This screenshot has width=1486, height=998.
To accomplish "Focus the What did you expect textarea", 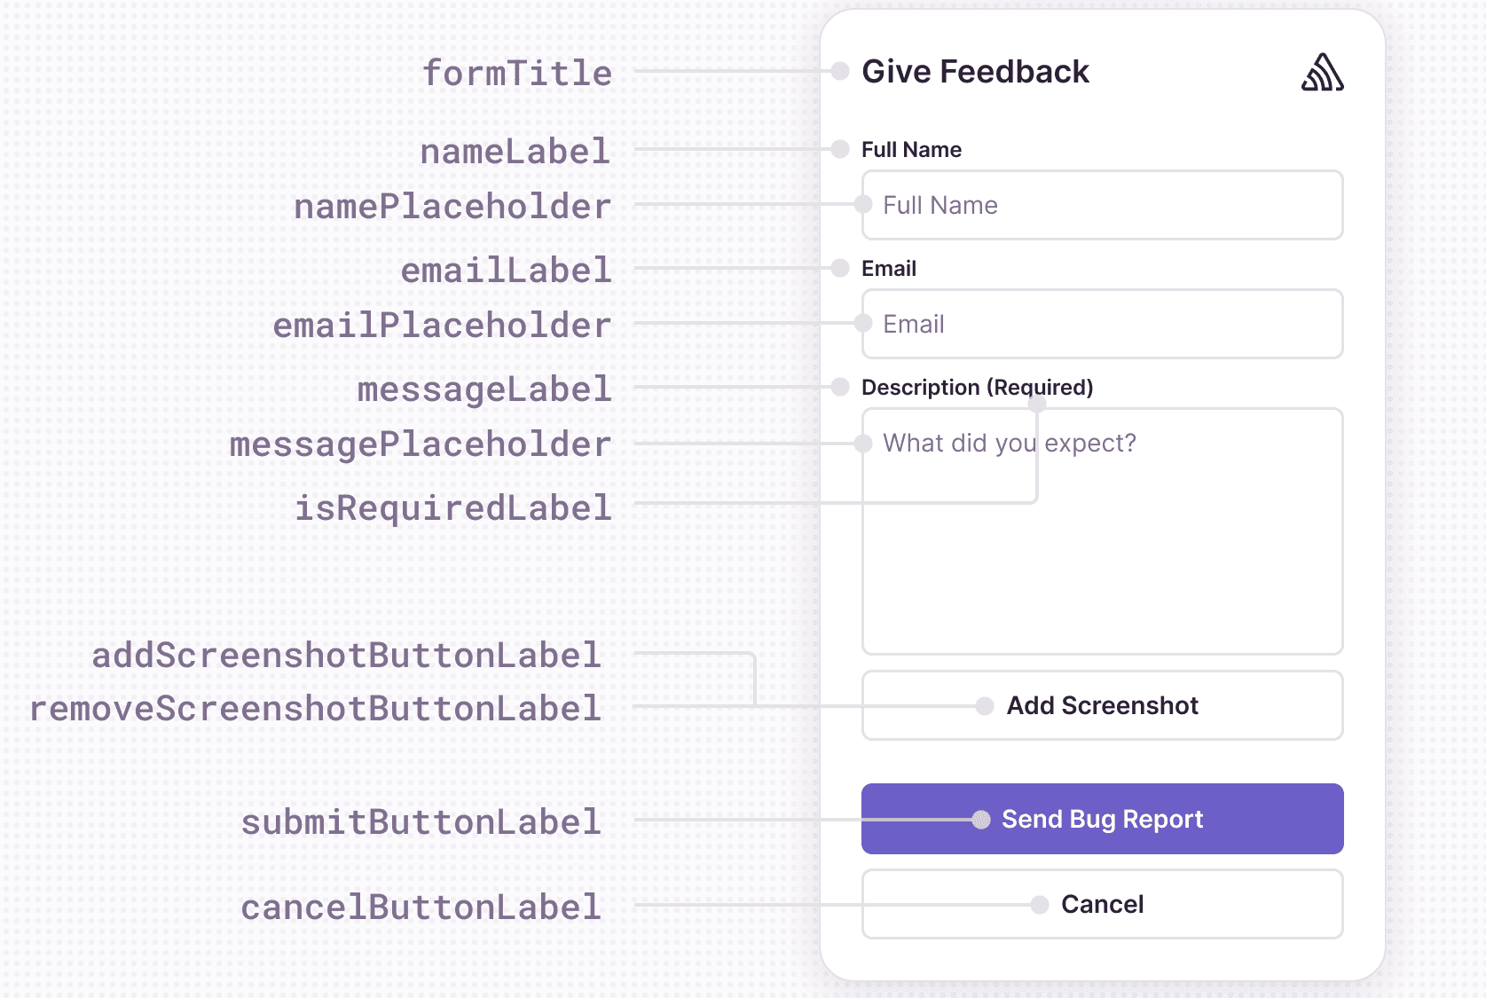I will click(x=1153, y=532).
